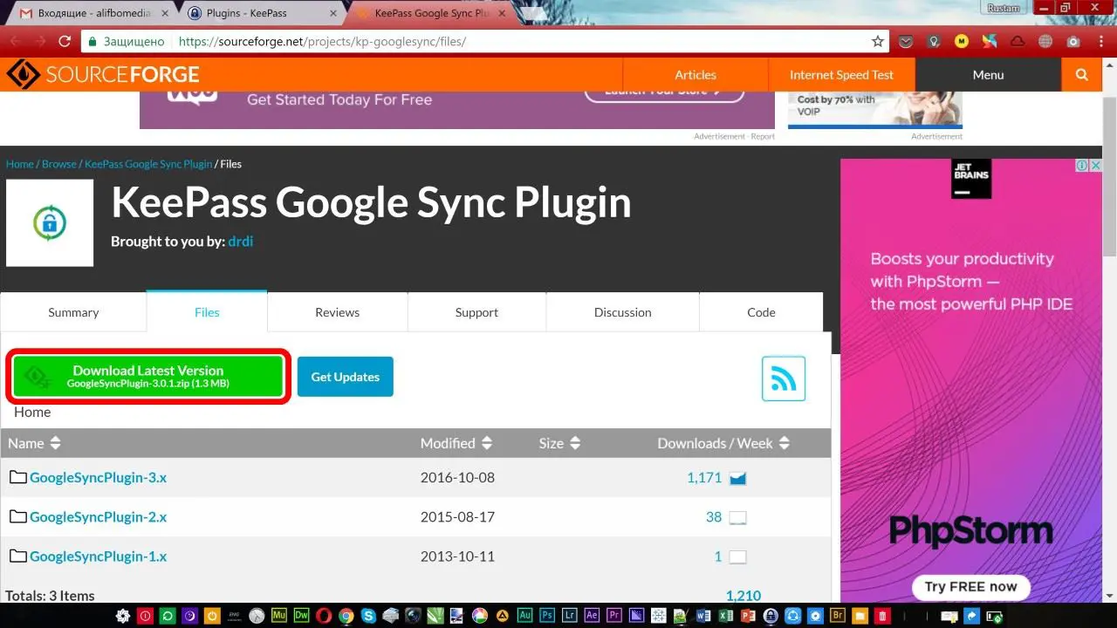This screenshot has height=628, width=1117.
Task: Close the PhpStorm ad with X icon
Action: tap(1094, 165)
